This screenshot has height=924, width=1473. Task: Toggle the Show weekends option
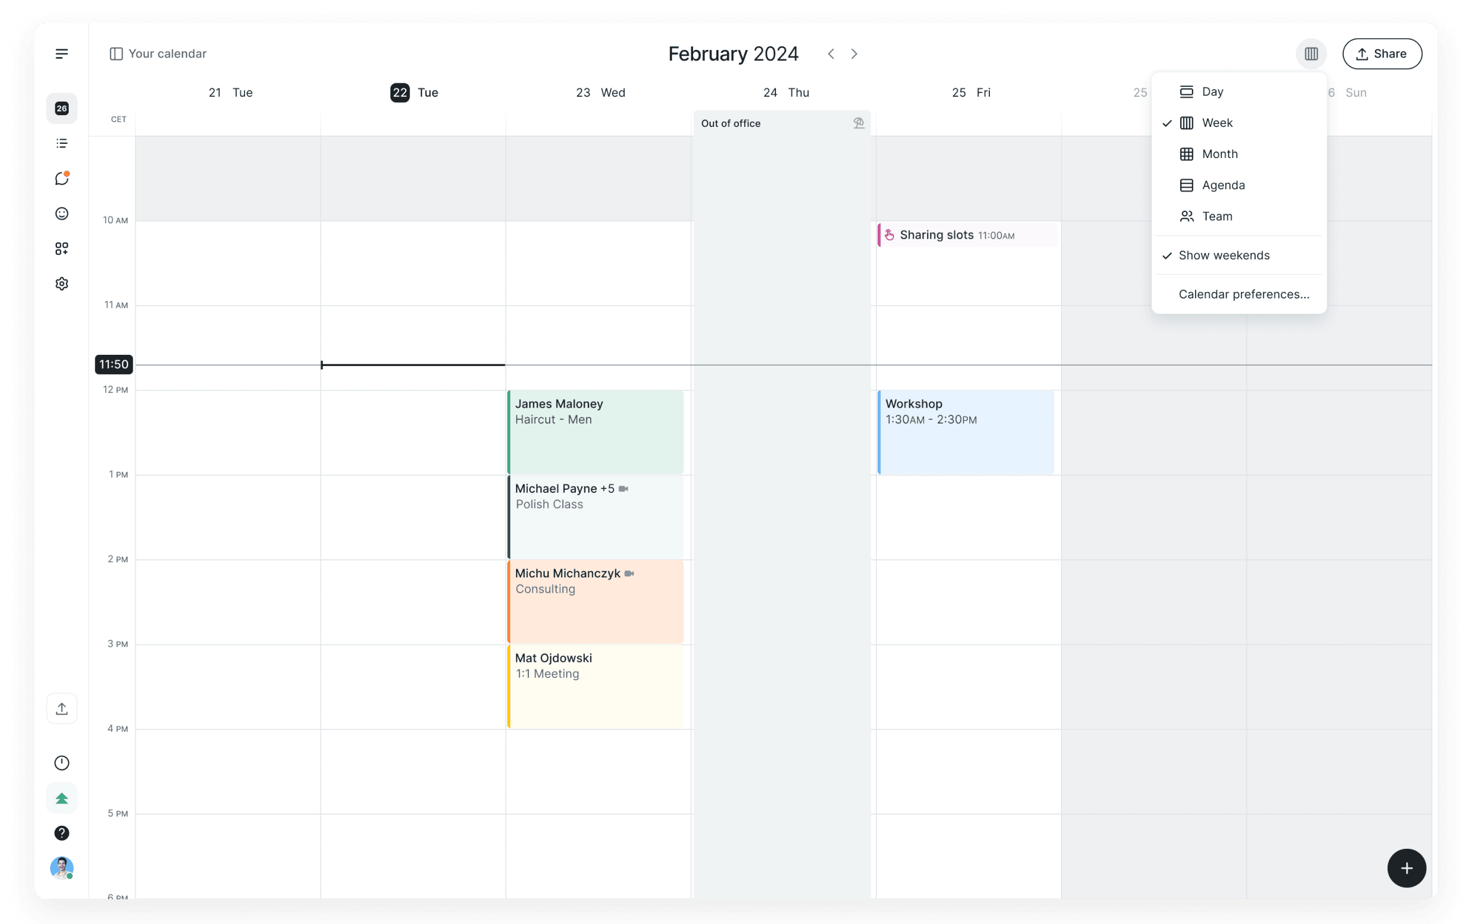pos(1224,256)
